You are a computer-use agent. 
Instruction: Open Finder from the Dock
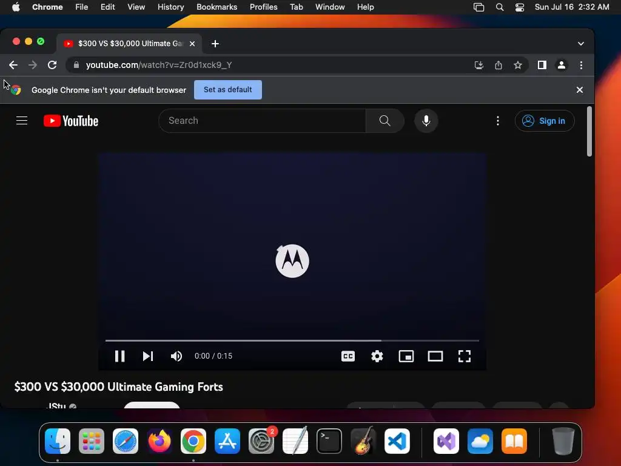coord(58,441)
